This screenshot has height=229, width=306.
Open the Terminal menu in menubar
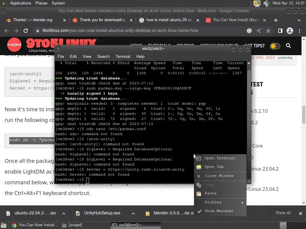click(123, 56)
